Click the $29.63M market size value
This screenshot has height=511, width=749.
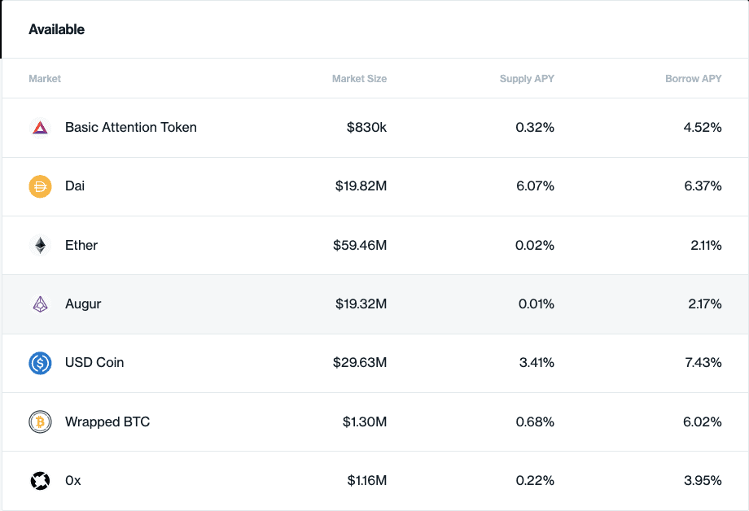(360, 363)
